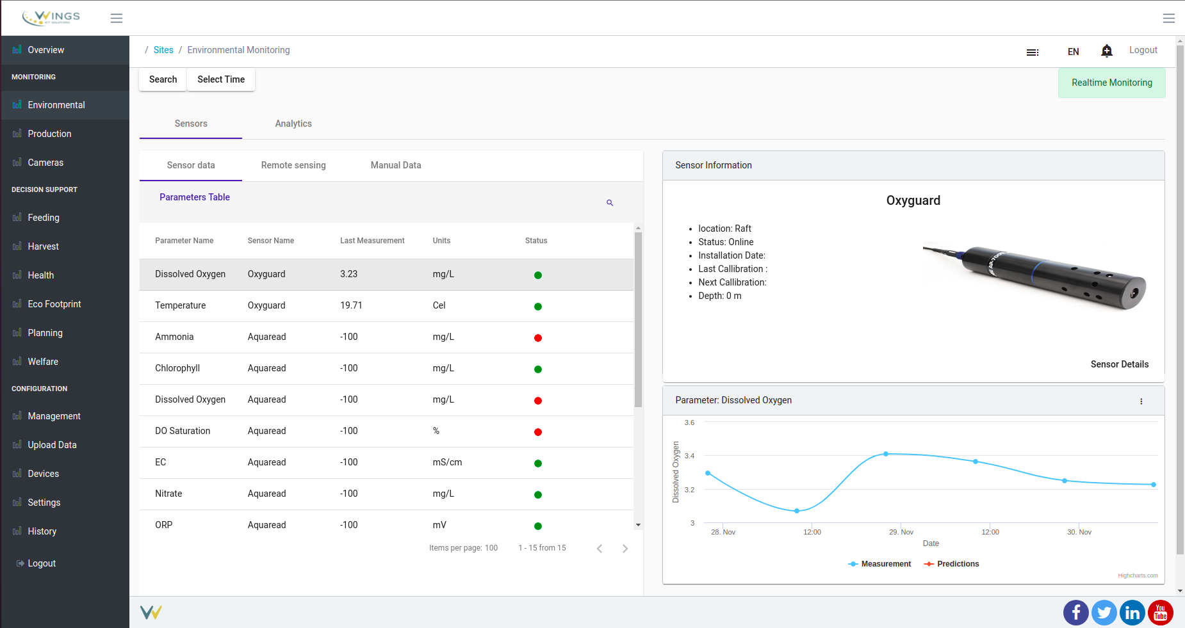Select the Ammonia row
This screenshot has width=1185, height=628.
point(387,337)
